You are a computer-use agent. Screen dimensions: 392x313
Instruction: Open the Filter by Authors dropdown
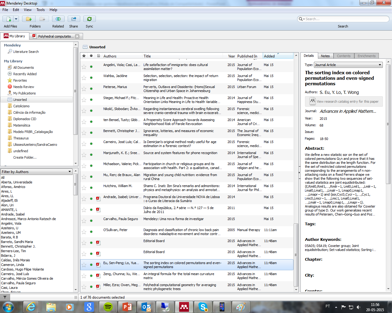[x=36, y=172]
